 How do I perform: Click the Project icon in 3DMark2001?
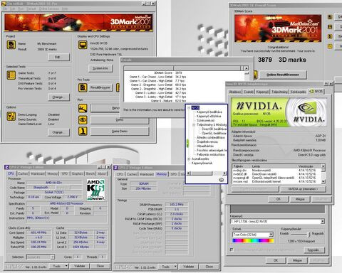pyautogui.click(x=11, y=45)
